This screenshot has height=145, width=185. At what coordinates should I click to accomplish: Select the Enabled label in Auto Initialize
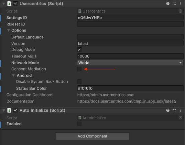tap(14, 124)
